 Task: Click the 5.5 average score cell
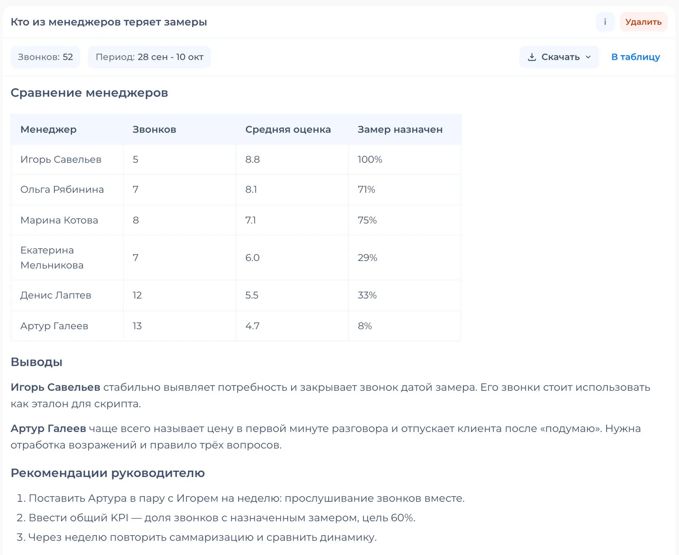click(292, 295)
